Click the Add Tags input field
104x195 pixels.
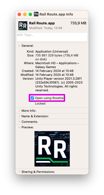52,37
